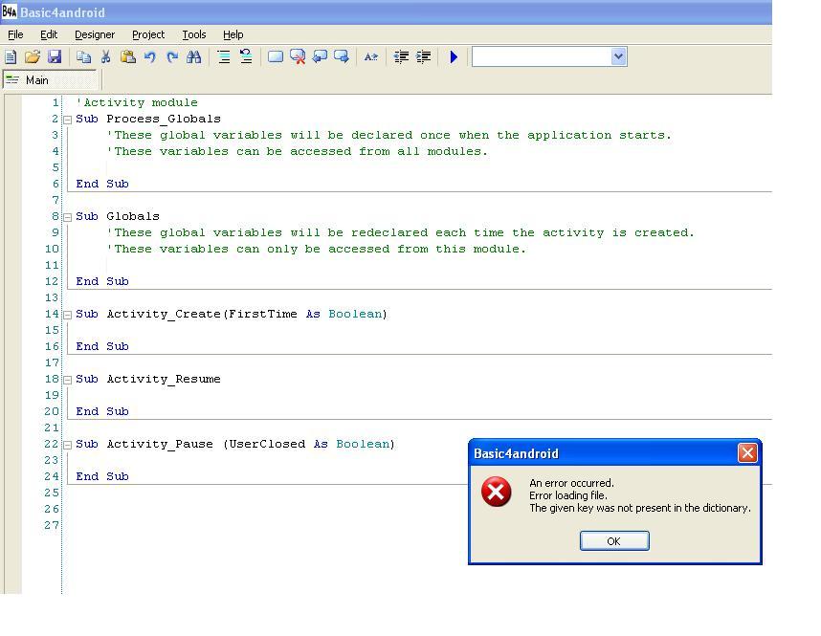Increase indent with indent icon
The height and width of the screenshot is (636, 821).
pyautogui.click(x=423, y=56)
